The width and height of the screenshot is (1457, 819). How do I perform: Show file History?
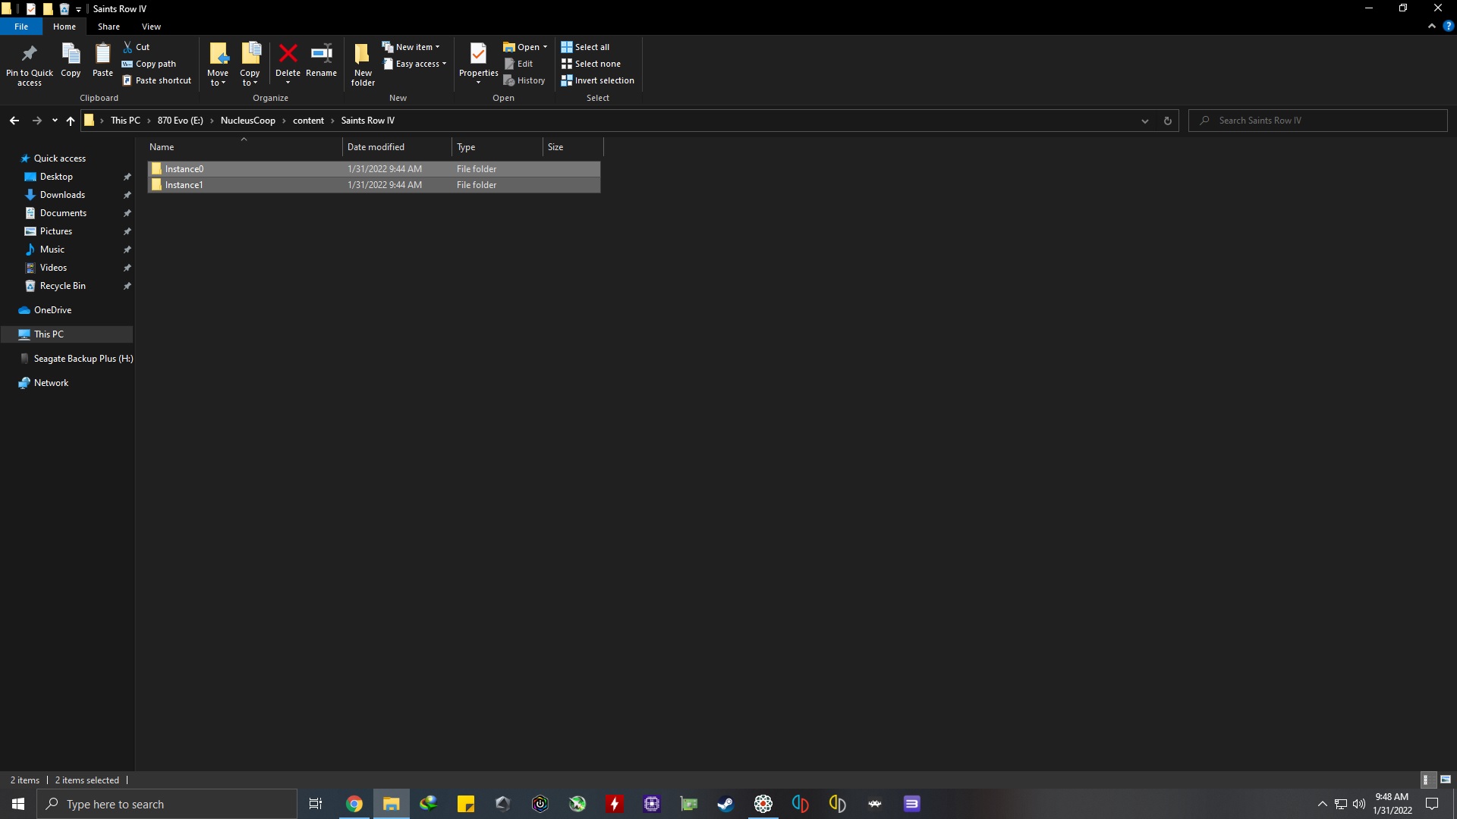[x=524, y=80]
